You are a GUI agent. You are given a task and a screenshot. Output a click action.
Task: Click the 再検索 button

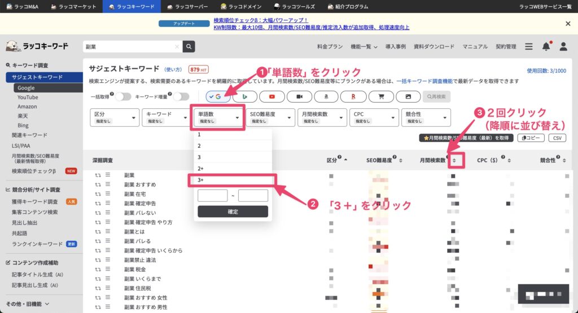point(436,96)
